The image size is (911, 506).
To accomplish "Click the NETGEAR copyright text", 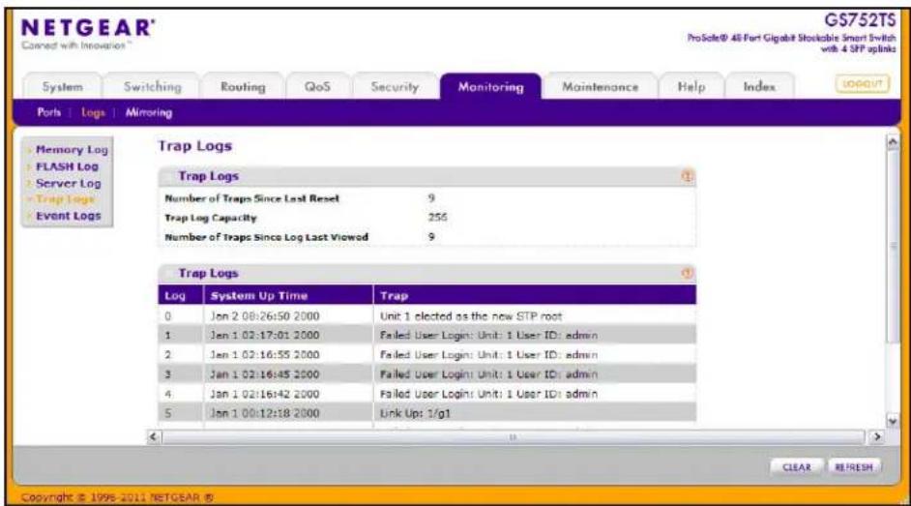I will click(x=117, y=497).
